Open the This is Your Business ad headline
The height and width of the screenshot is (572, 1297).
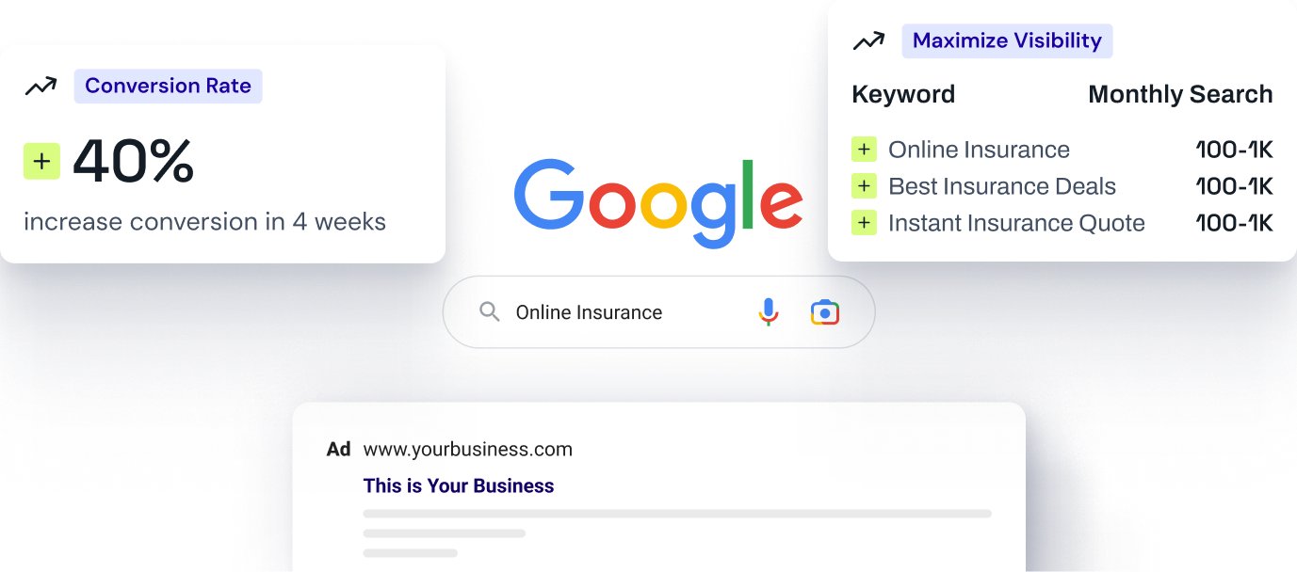click(x=459, y=486)
